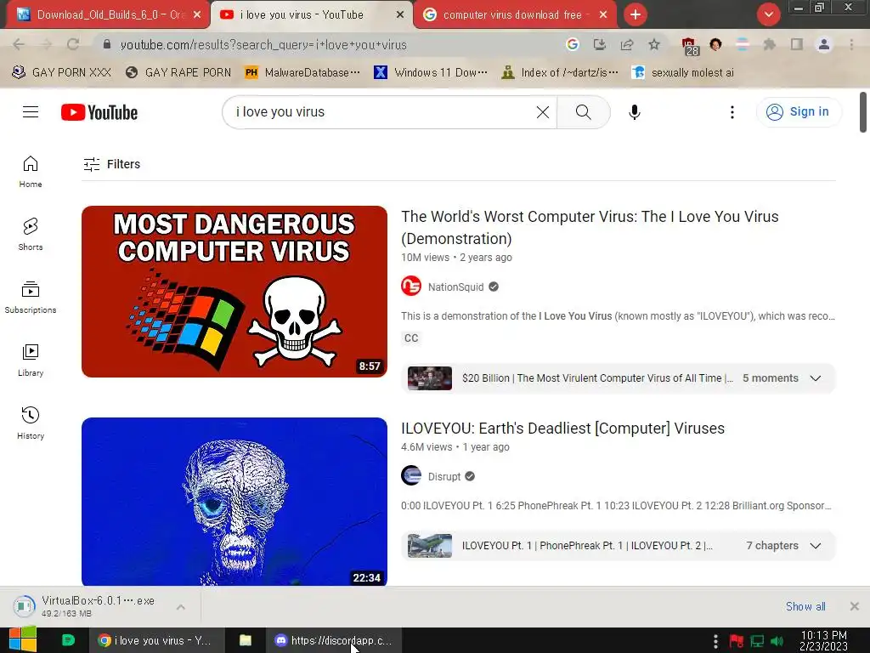
Task: Open the YouTube hamburger guide menu
Action: pyautogui.click(x=31, y=112)
